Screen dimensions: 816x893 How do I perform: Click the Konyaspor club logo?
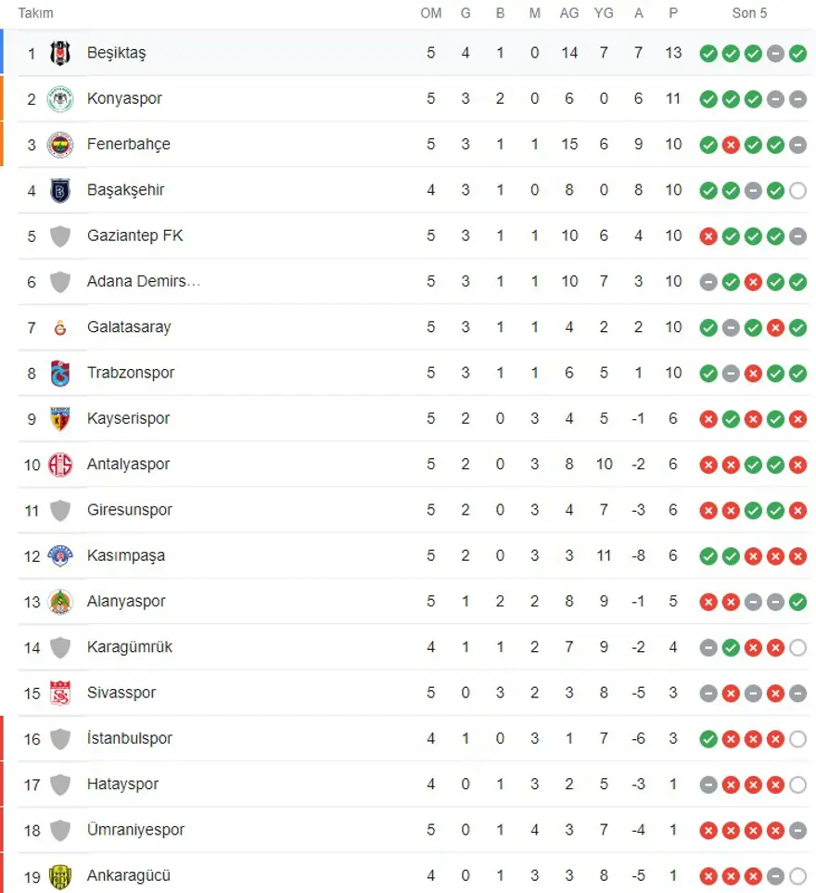60,98
